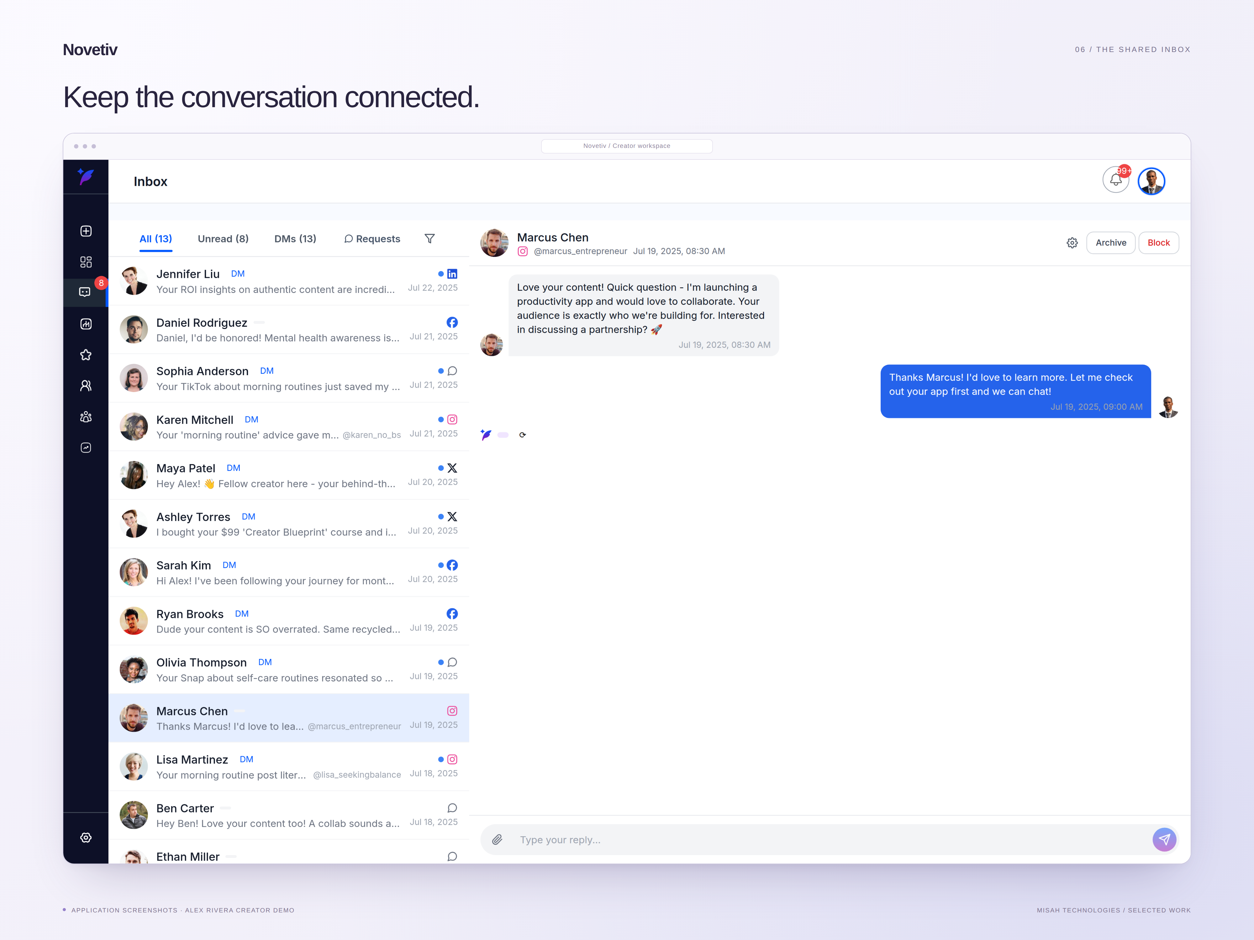This screenshot has width=1254, height=940.
Task: Click the Archive button
Action: [x=1110, y=243]
